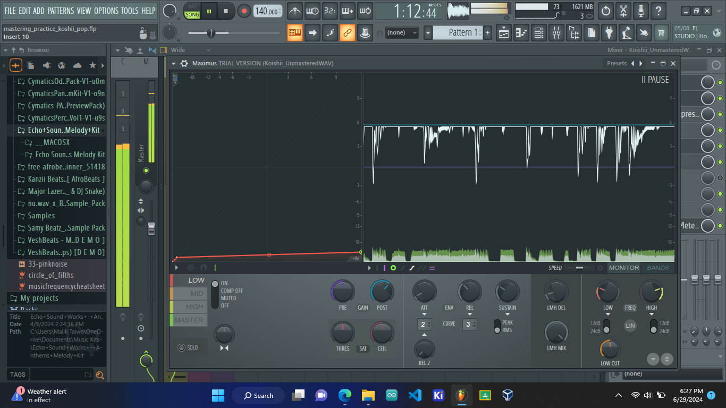This screenshot has width=726, height=408.
Task: Click the record button
Action: (243, 11)
